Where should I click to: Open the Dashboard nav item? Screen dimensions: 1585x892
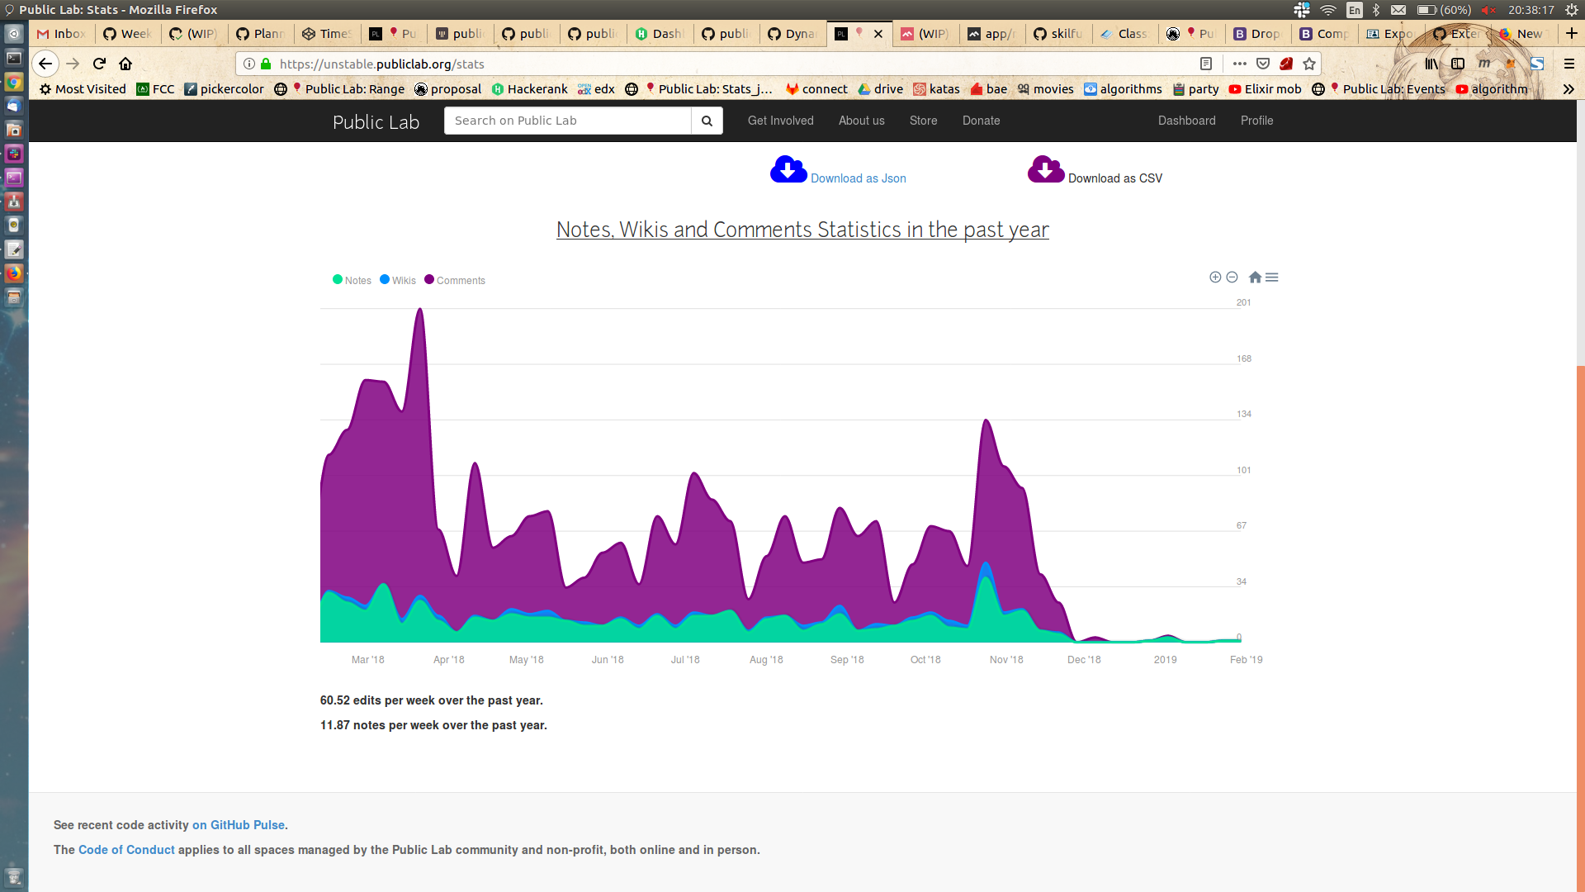[x=1186, y=121]
